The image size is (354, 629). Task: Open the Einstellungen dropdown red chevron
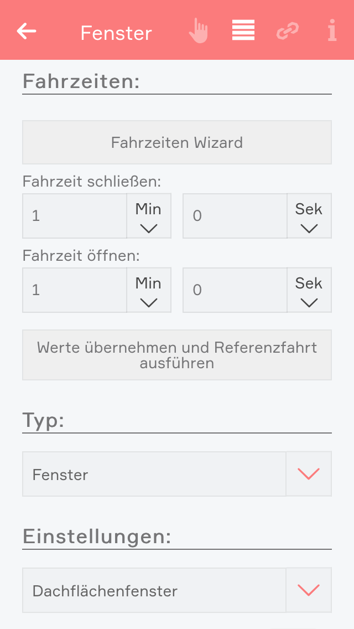[x=309, y=590]
